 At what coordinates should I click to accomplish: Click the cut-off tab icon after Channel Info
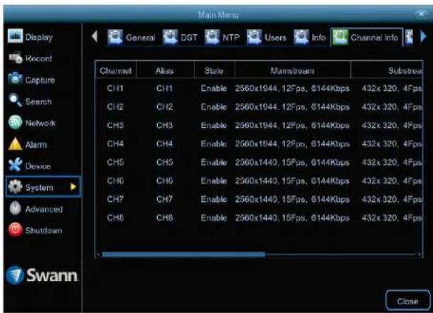[x=409, y=37]
